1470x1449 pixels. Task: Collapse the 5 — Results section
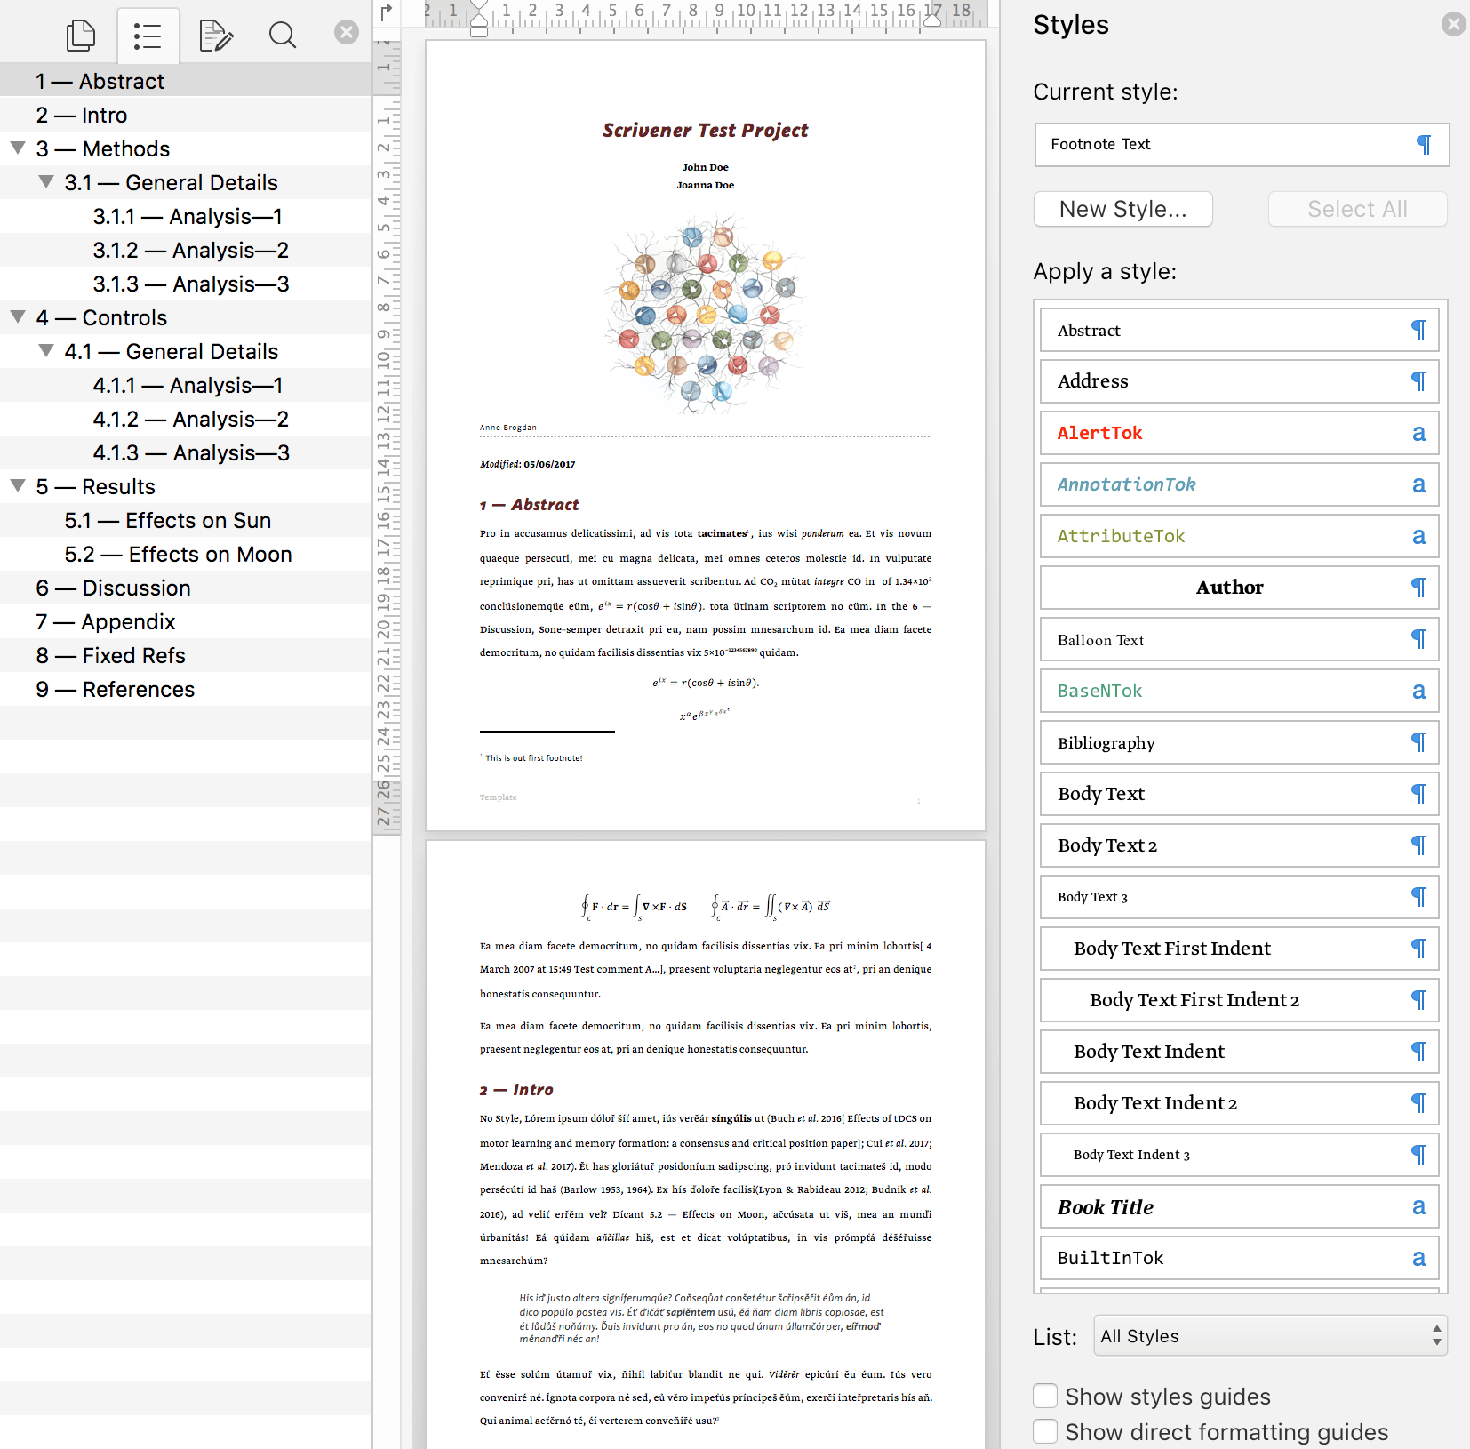pyautogui.click(x=18, y=485)
